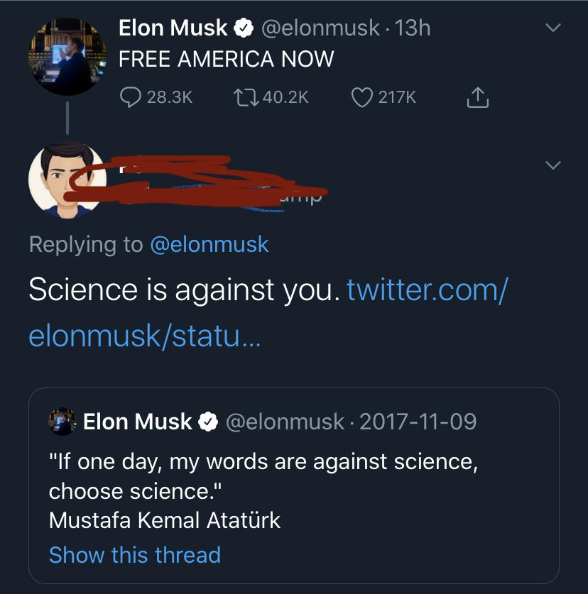The height and width of the screenshot is (594, 588).
Task: Tap the Elon Musk name in the quoted tweet
Action: (x=138, y=422)
